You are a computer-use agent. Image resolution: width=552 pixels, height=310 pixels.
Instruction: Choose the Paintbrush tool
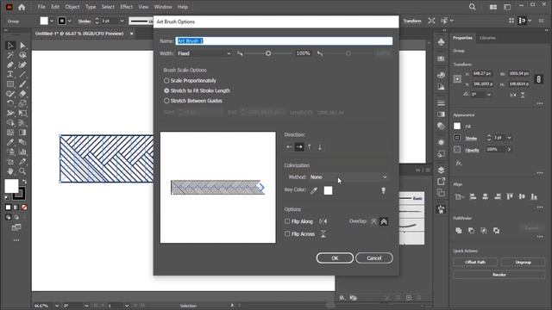pos(22,84)
